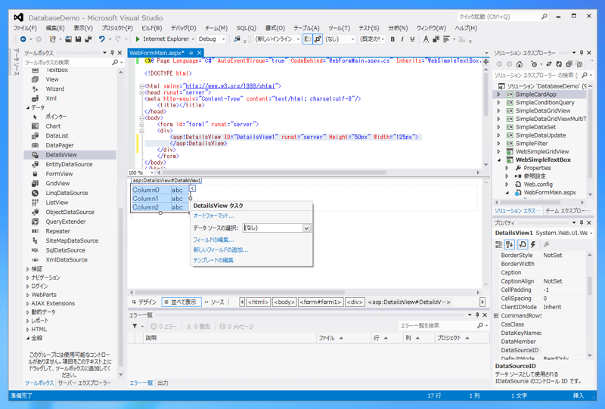This screenshot has height=409, width=605.
Task: Click the Solution Explorer pending changes filter icon
Action: [535, 64]
